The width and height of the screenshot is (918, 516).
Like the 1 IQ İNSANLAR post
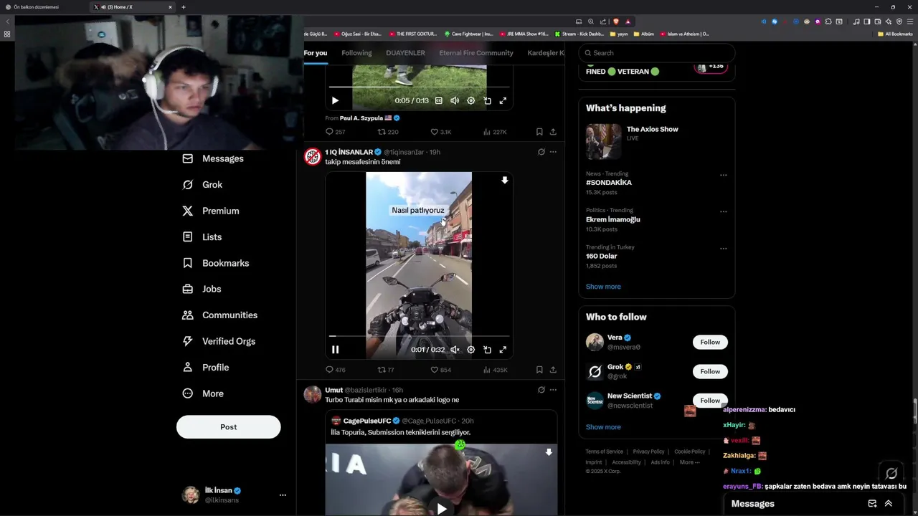(x=440, y=370)
